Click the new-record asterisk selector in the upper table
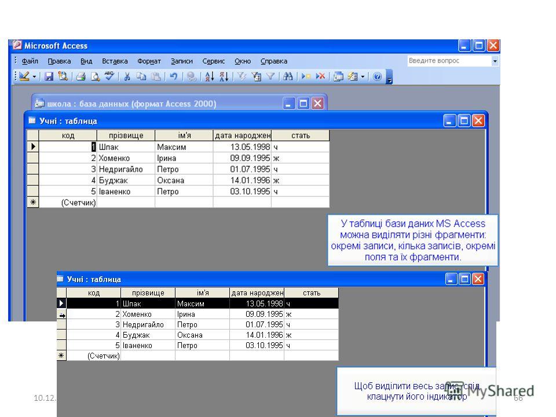 (x=32, y=203)
